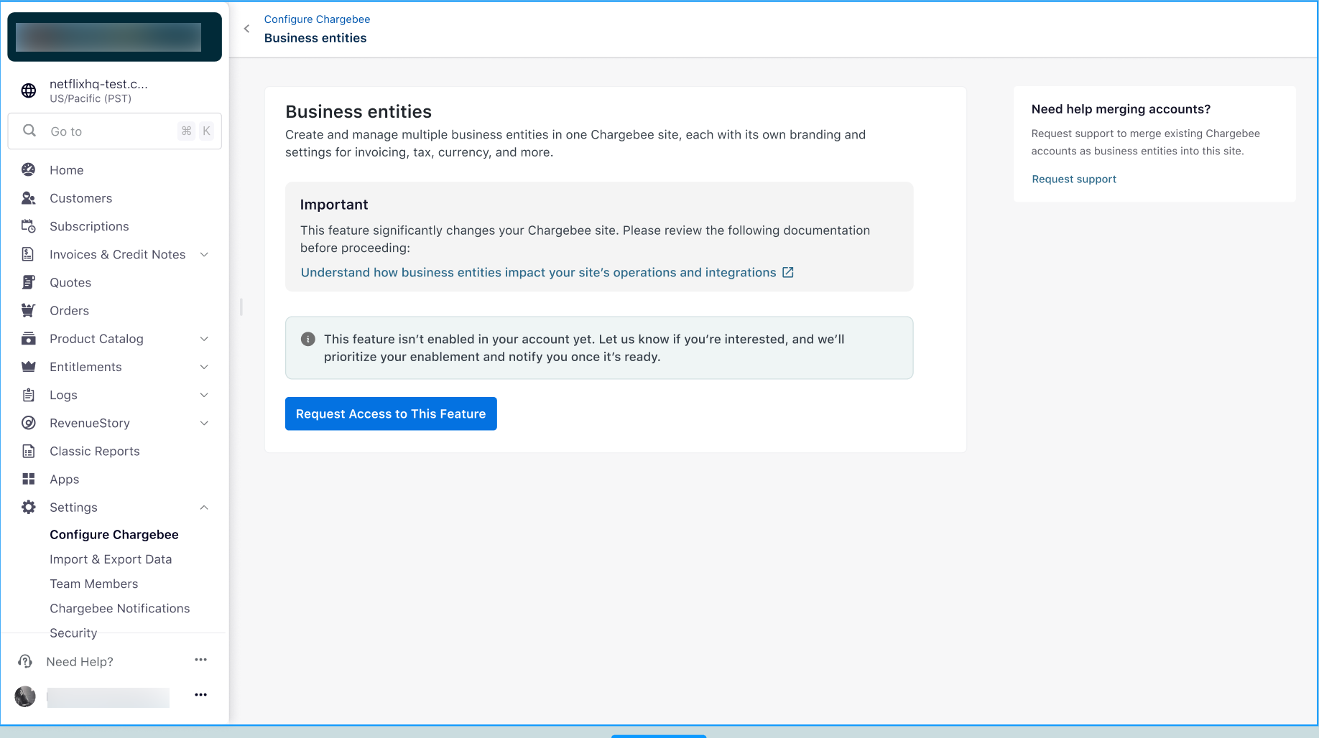Open the Quotes page
The width and height of the screenshot is (1319, 738).
(70, 282)
